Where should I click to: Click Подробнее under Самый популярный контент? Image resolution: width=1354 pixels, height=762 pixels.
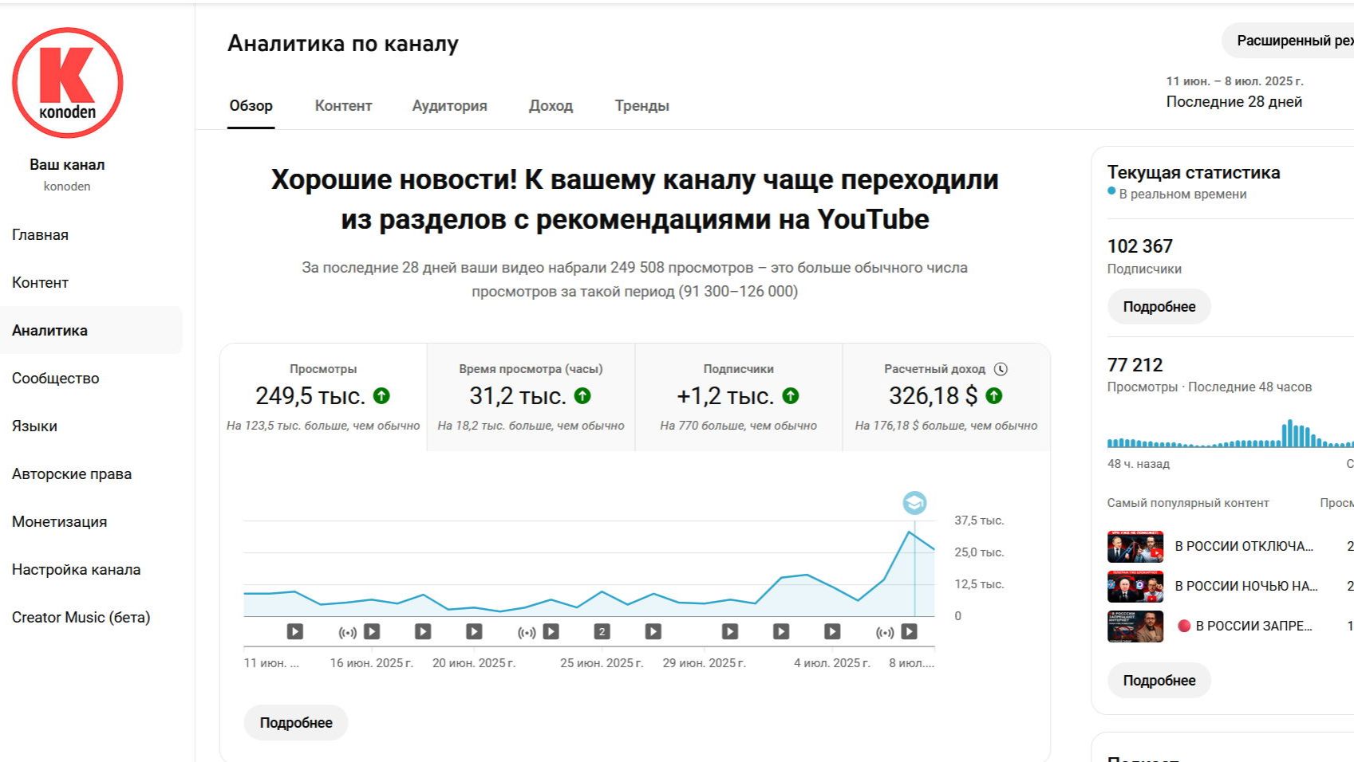1159,680
